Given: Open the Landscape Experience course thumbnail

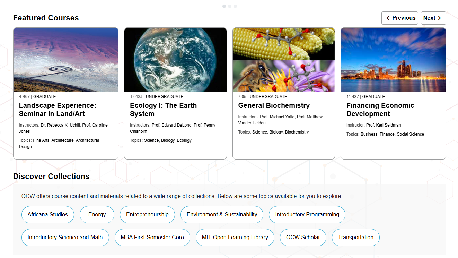Looking at the screenshot, I should pos(66,60).
